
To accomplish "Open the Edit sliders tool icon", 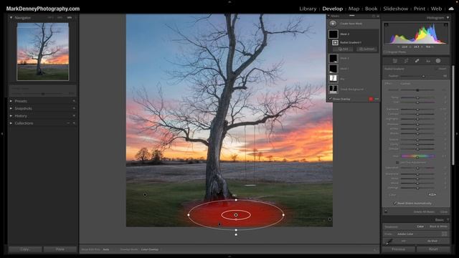I will 395,61.
